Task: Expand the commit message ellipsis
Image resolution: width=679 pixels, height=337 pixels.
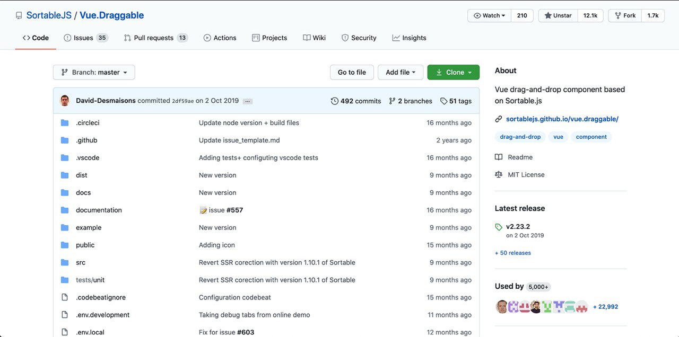Action: coord(248,101)
